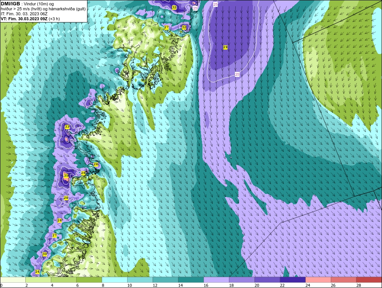
Task: Click the yellow 35 max gust label
Action: [66, 175]
